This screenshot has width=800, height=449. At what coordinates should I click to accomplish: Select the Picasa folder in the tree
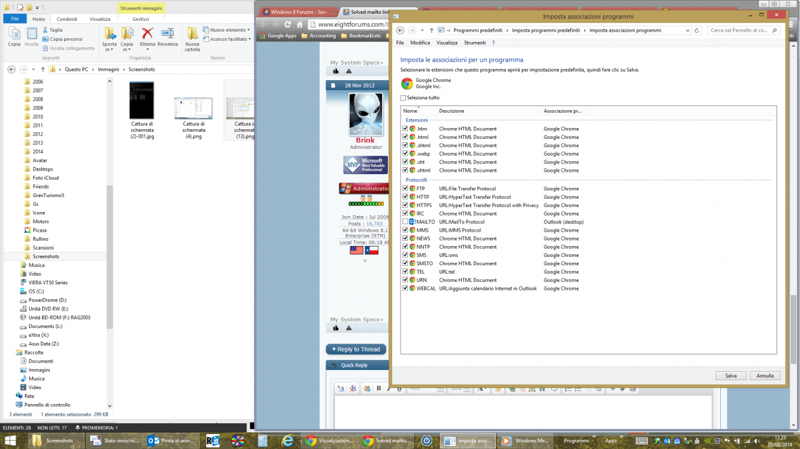(40, 230)
